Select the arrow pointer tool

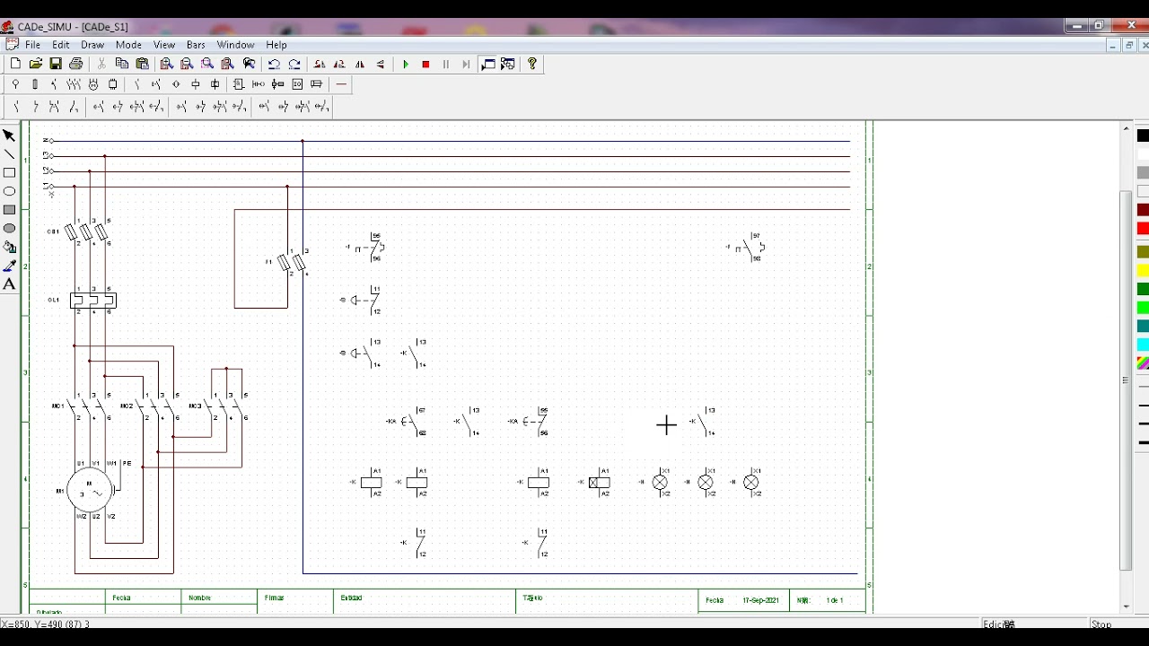pyautogui.click(x=9, y=135)
